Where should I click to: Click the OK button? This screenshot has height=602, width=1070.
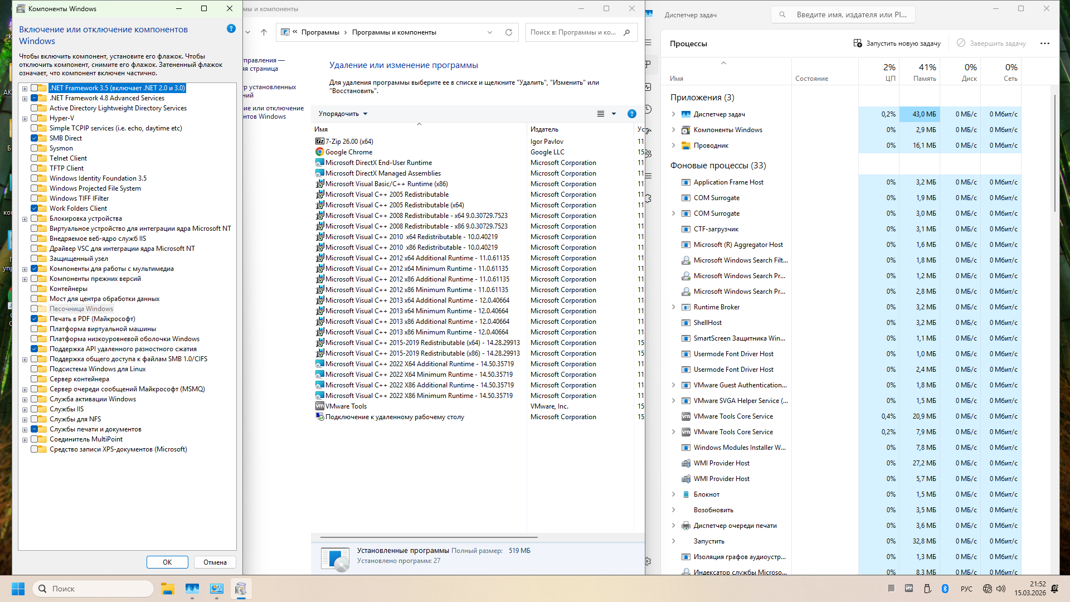(167, 562)
